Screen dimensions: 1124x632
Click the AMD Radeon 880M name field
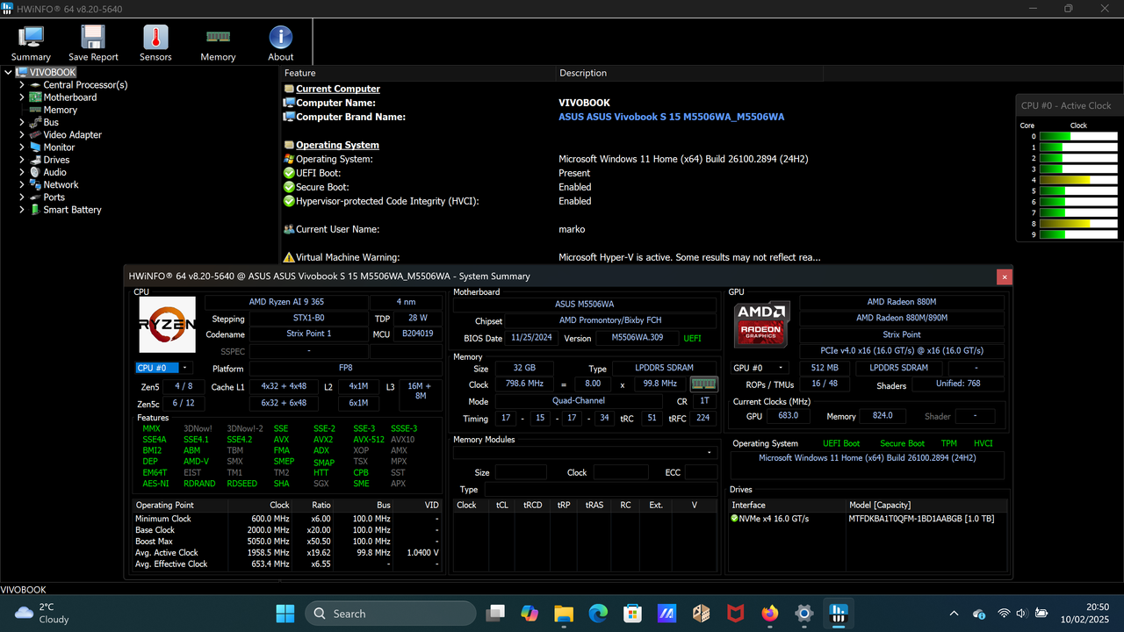tap(901, 302)
